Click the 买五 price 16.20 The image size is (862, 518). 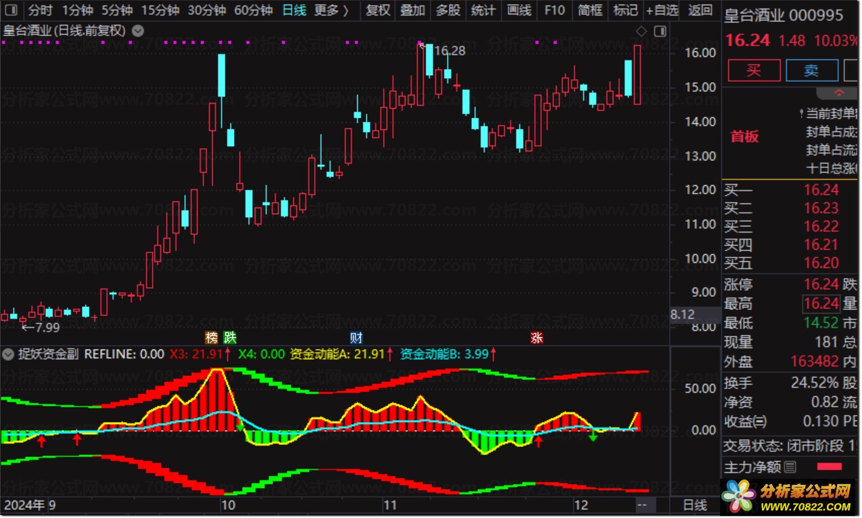pos(821,263)
